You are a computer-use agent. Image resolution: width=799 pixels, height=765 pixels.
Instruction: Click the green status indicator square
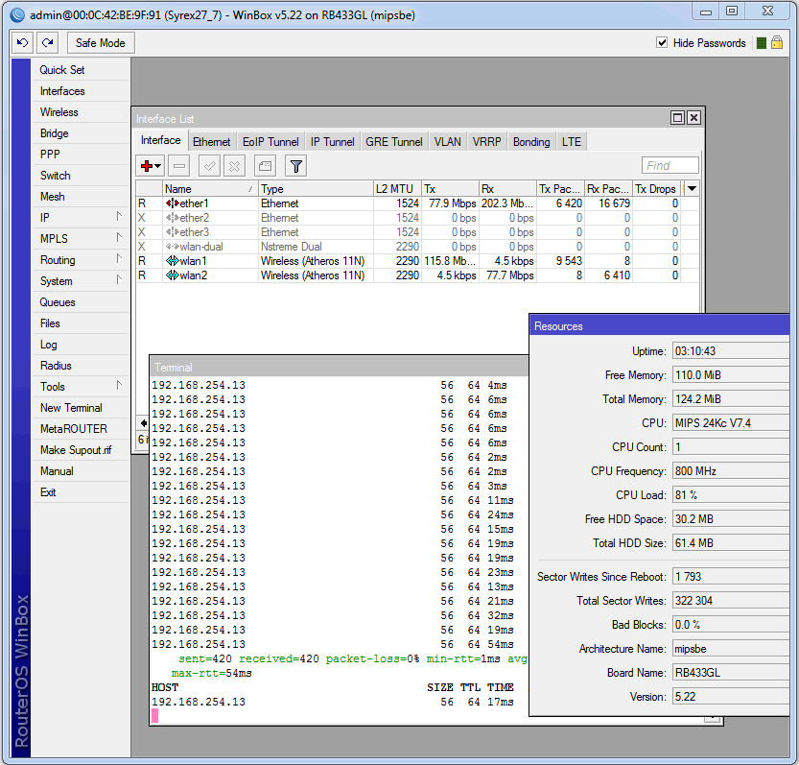point(762,43)
